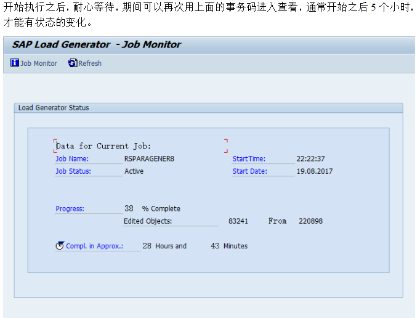Select the Active job status value

pyautogui.click(x=134, y=171)
